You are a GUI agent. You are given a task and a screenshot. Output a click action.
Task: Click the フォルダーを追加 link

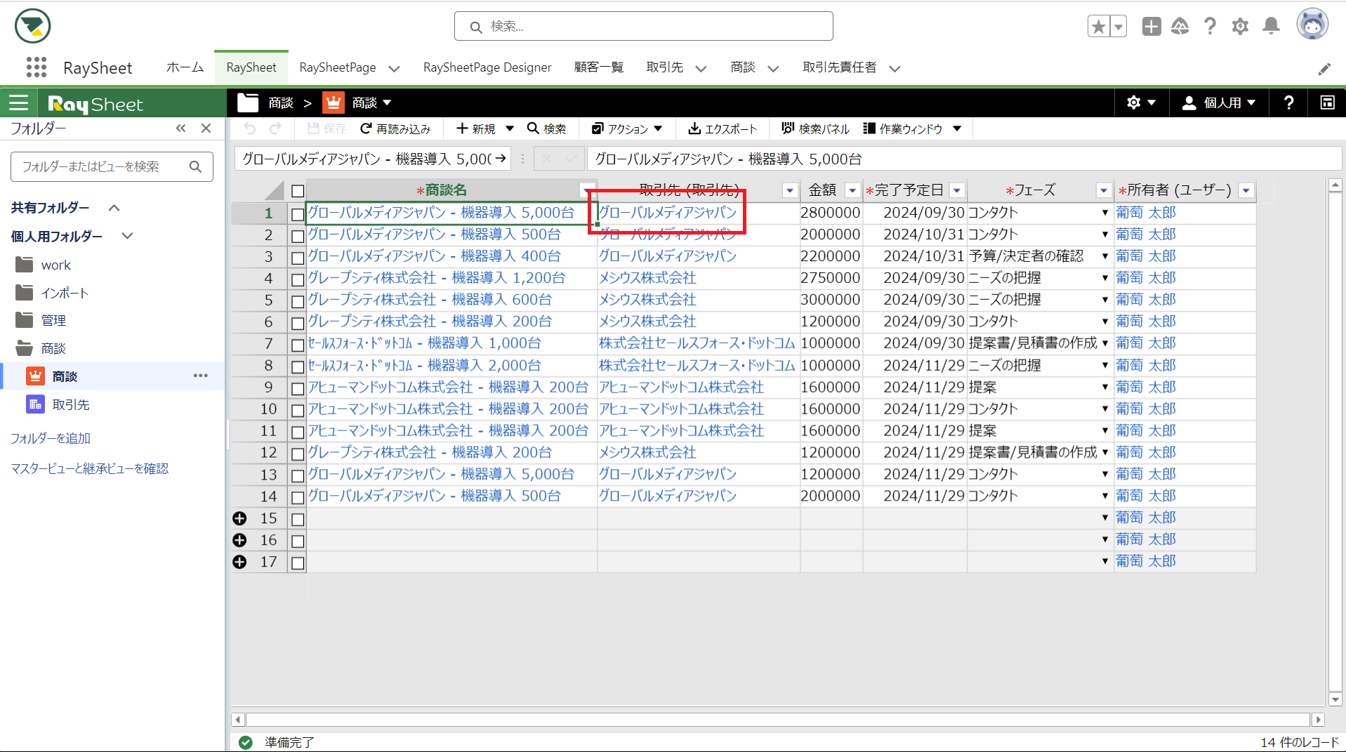tap(51, 438)
